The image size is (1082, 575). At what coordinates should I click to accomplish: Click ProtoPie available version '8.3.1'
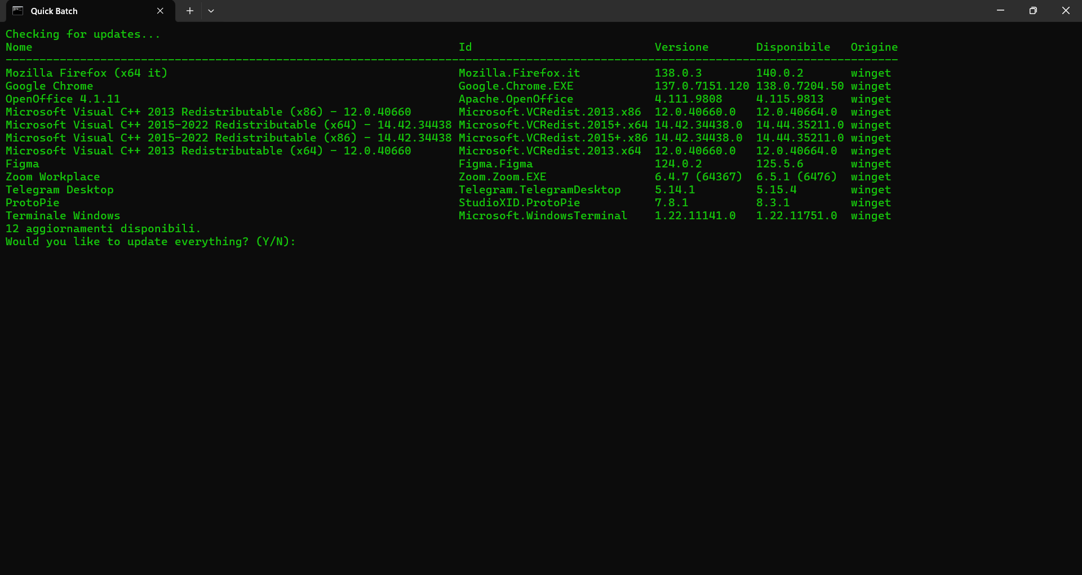coord(773,203)
